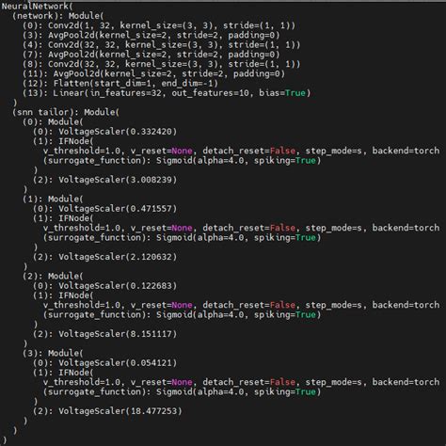
Task: Click the Linear in_features=32 layer line
Action: (x=167, y=93)
